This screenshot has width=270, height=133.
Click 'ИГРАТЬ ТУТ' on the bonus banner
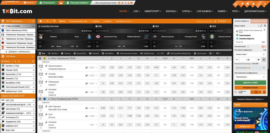point(244,126)
